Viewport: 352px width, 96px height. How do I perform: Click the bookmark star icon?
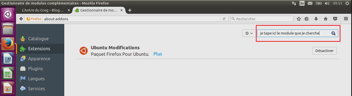(x=299, y=19)
